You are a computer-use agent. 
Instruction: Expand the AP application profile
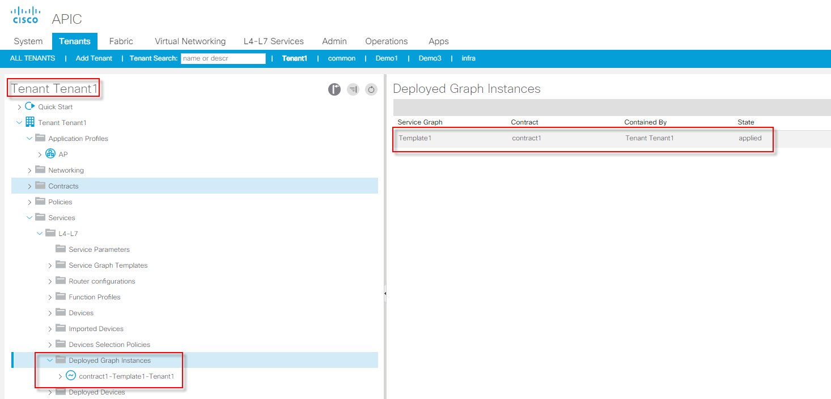point(40,155)
